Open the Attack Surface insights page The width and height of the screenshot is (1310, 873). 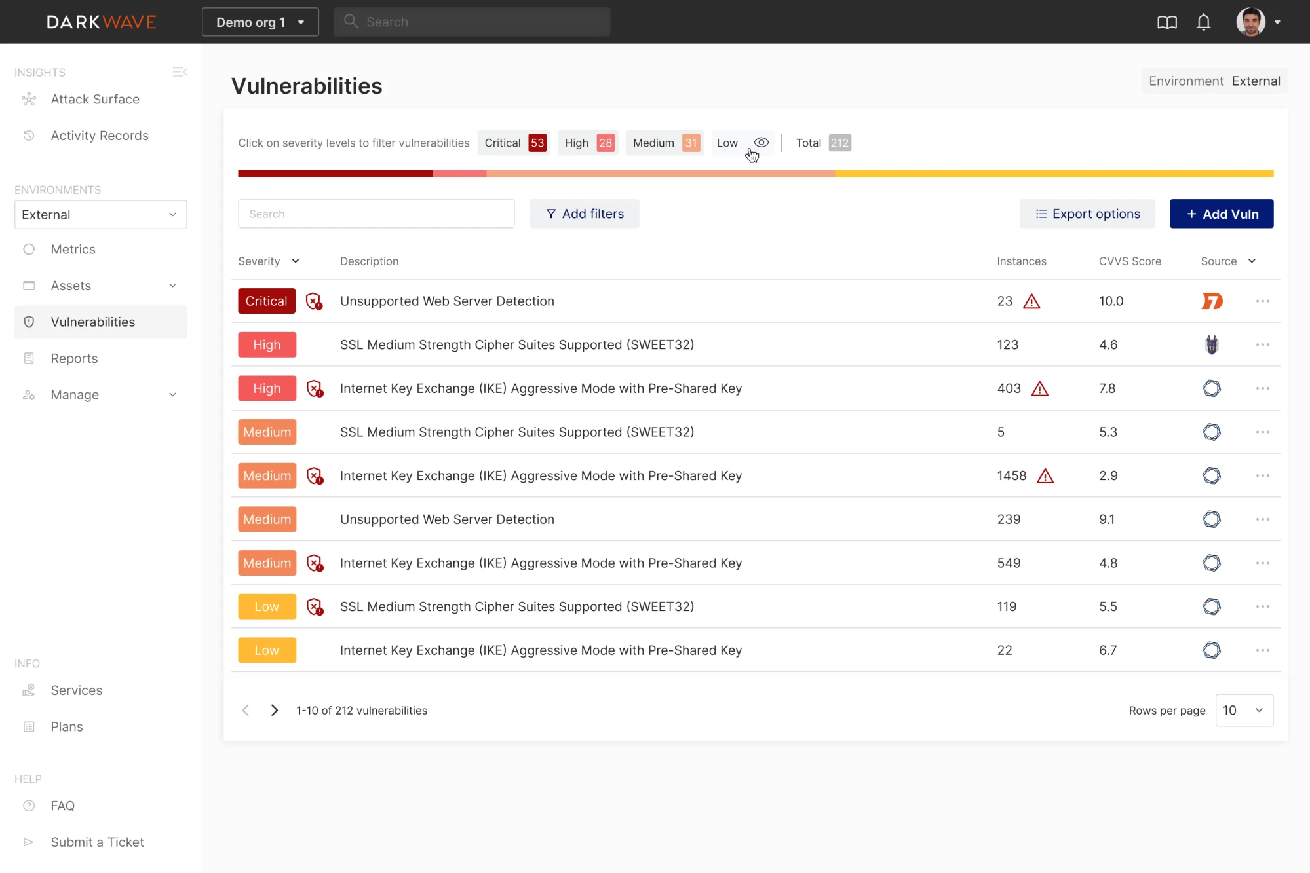[94, 99]
